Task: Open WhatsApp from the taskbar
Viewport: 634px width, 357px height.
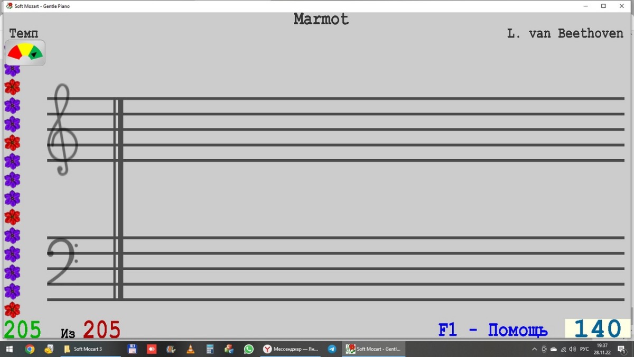Action: tap(248, 349)
